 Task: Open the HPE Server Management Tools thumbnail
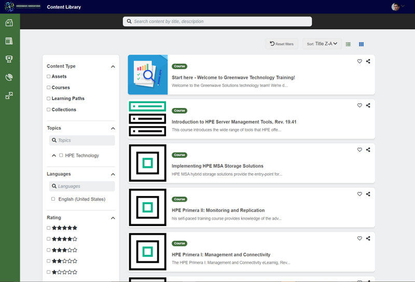tap(147, 119)
